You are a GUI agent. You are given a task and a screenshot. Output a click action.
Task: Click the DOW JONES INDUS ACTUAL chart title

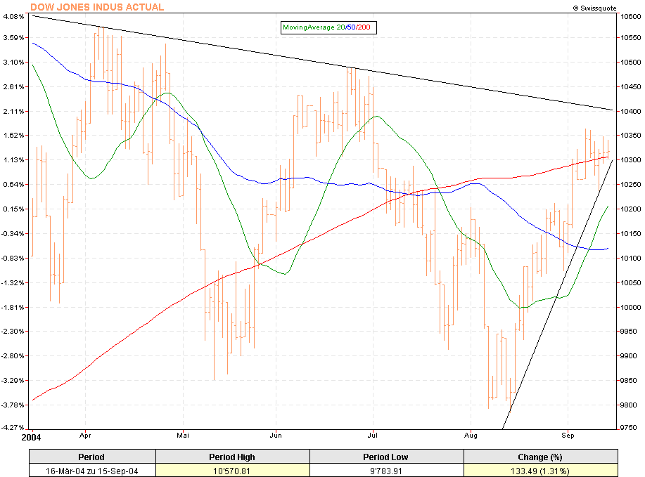tap(97, 7)
